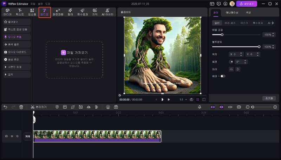Open Text to Speech in sidebar

[17, 30]
